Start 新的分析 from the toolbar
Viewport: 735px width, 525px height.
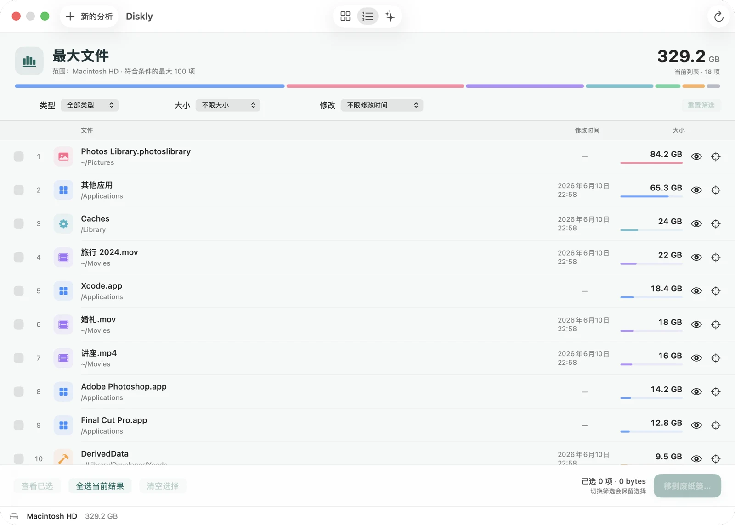(89, 17)
